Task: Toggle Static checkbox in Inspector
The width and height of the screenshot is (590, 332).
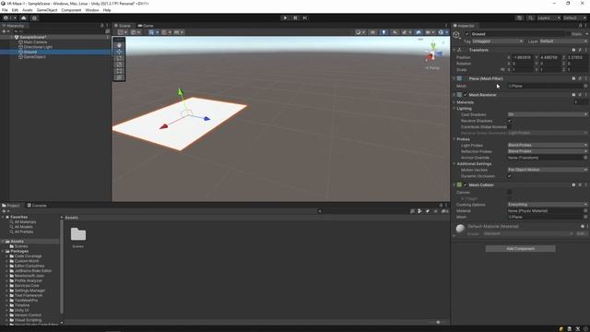Action: (x=569, y=34)
